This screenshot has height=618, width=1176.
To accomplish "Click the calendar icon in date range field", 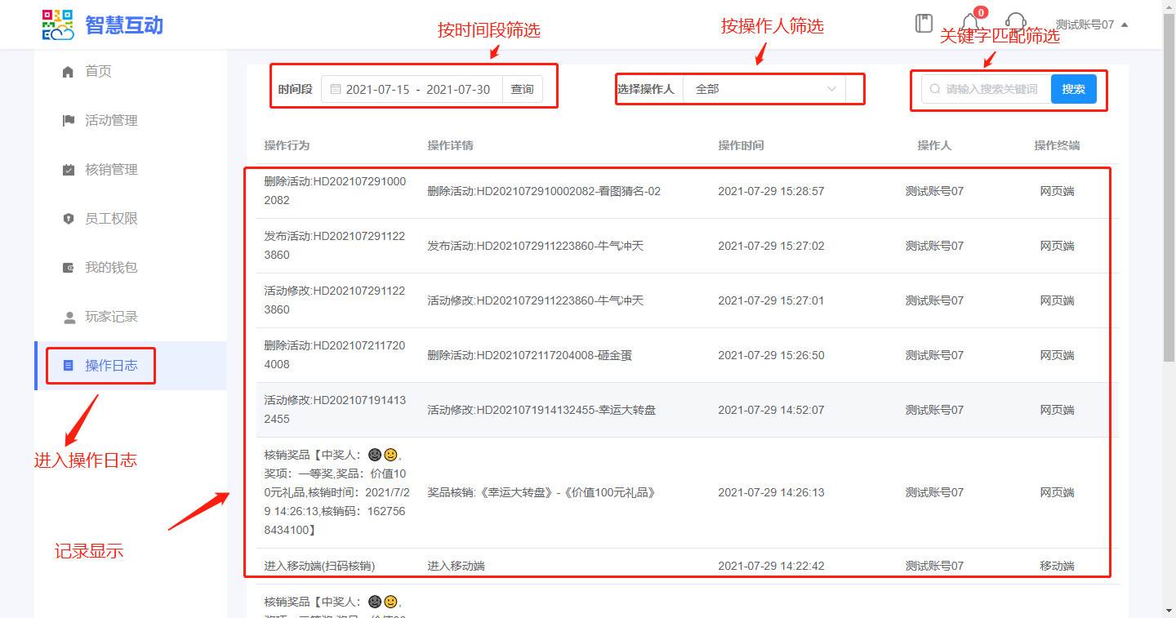I will (335, 89).
